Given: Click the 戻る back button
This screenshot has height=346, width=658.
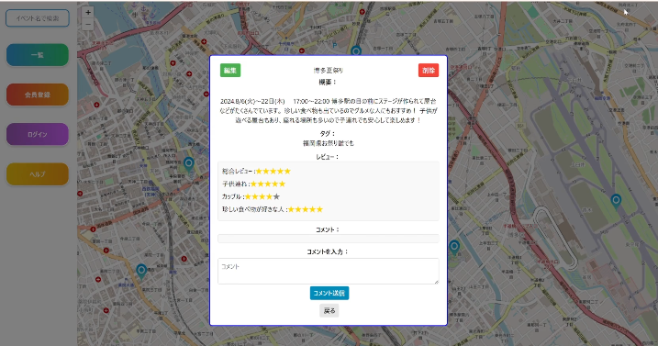Looking at the screenshot, I should 329,311.
